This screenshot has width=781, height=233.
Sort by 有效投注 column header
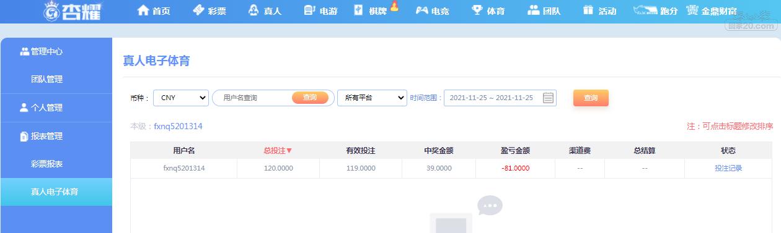[x=361, y=150]
